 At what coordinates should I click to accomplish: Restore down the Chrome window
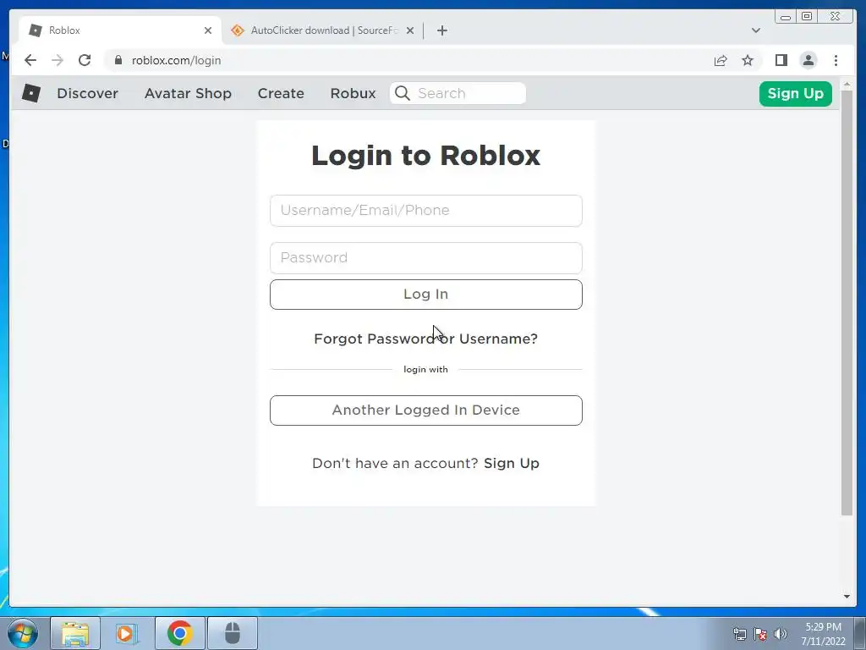[x=807, y=17]
